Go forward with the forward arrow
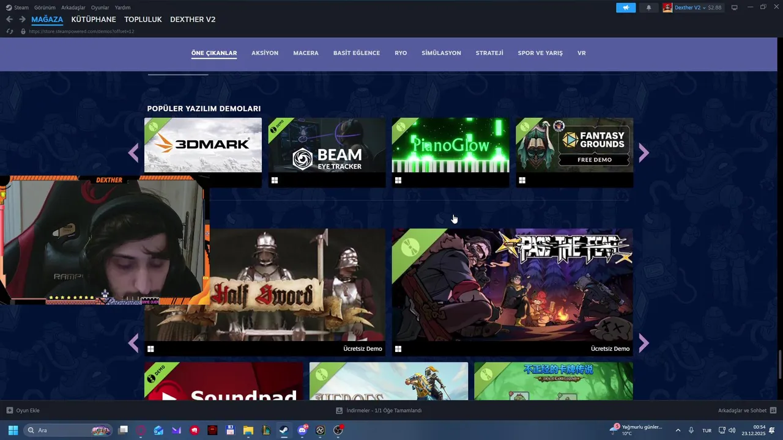 [x=22, y=20]
